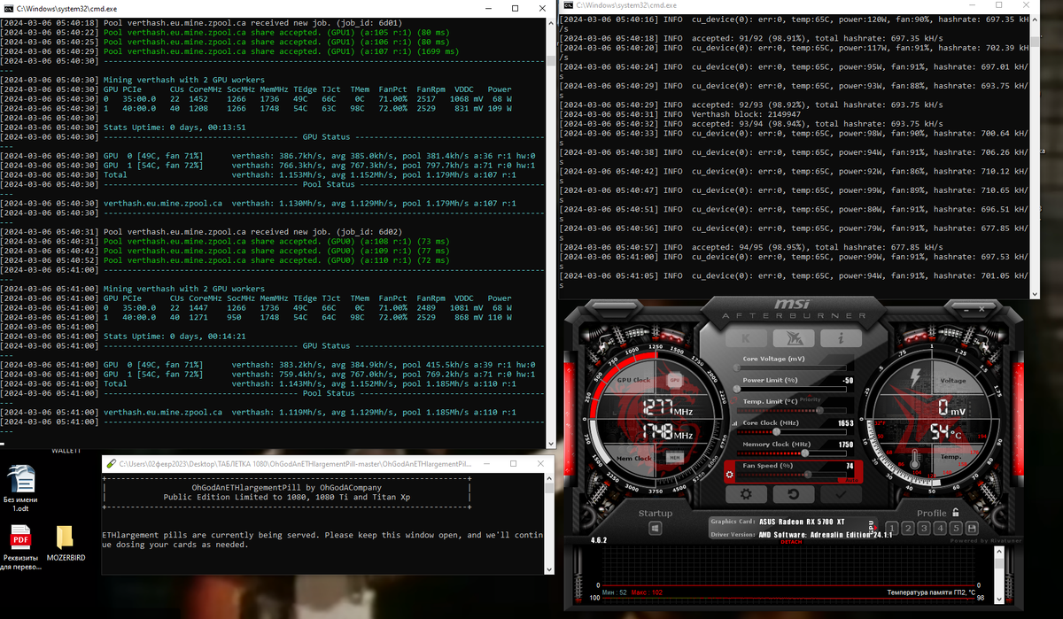The width and height of the screenshot is (1063, 619).
Task: Select Afterburner profile slot 5
Action: (958, 529)
